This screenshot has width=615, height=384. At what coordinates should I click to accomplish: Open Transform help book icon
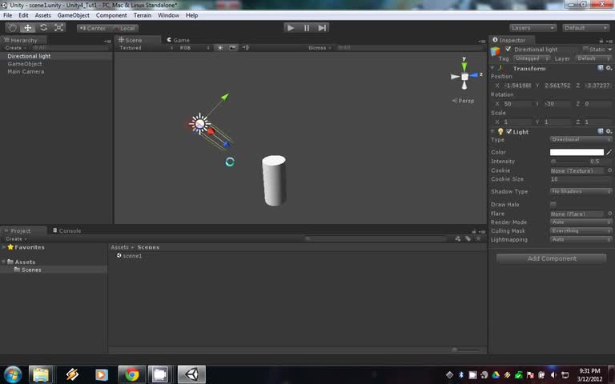pyautogui.click(x=600, y=68)
